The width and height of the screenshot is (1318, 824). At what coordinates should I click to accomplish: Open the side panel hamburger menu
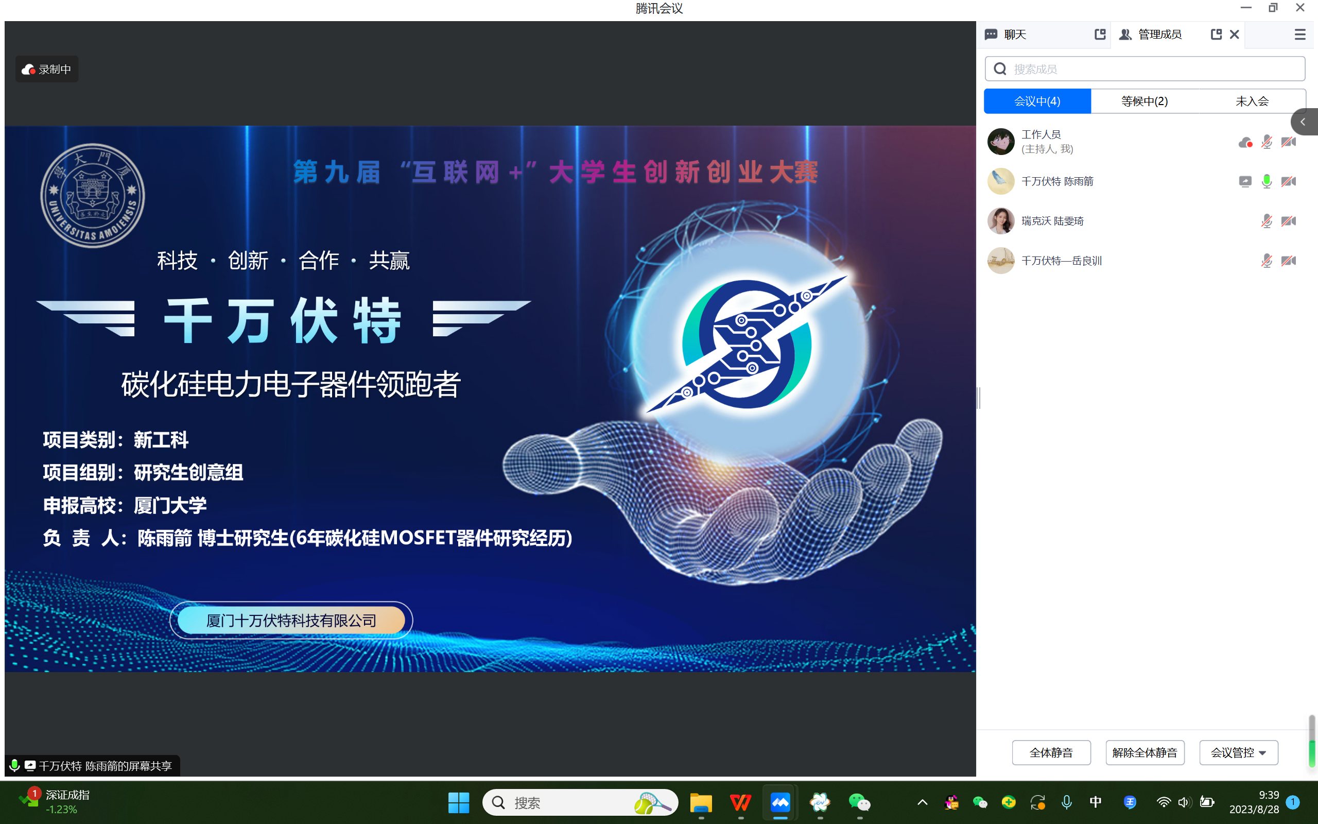point(1299,35)
